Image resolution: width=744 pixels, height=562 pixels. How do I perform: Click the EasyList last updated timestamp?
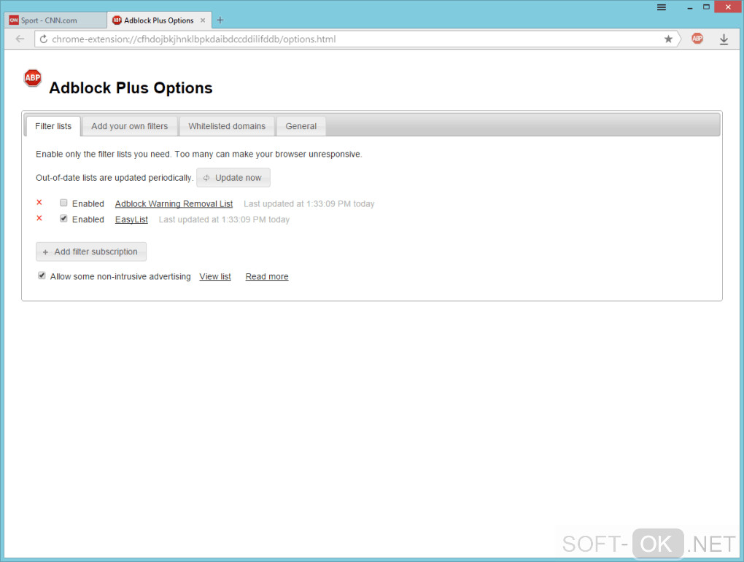(x=224, y=219)
